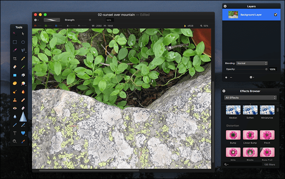Pick the Crop tool in Tools
Screen dimensions: 285x179
coord(14,58)
